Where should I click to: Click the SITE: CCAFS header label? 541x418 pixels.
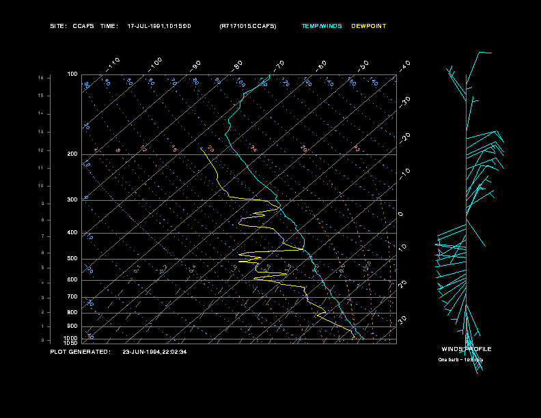tap(72, 26)
